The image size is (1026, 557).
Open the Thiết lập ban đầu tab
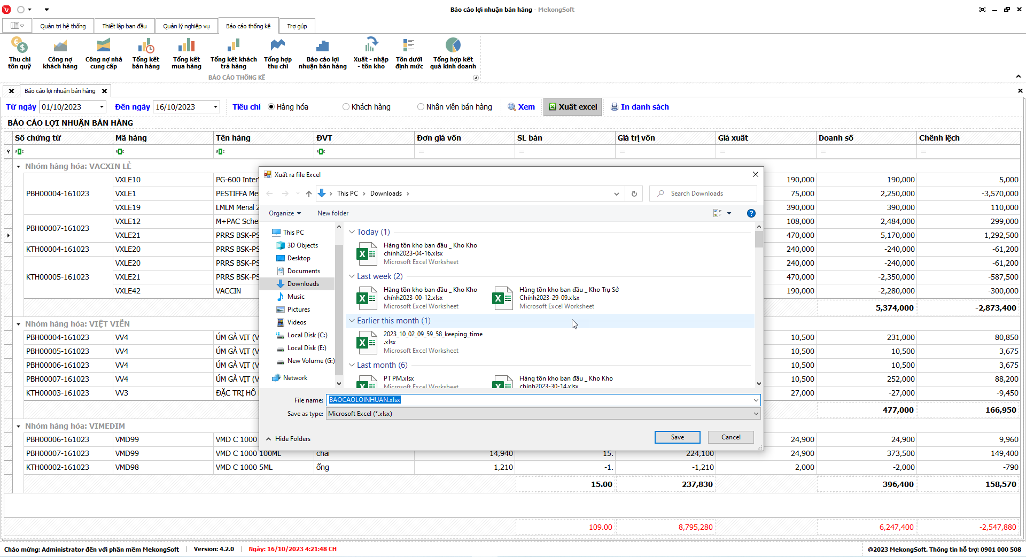pyautogui.click(x=125, y=26)
